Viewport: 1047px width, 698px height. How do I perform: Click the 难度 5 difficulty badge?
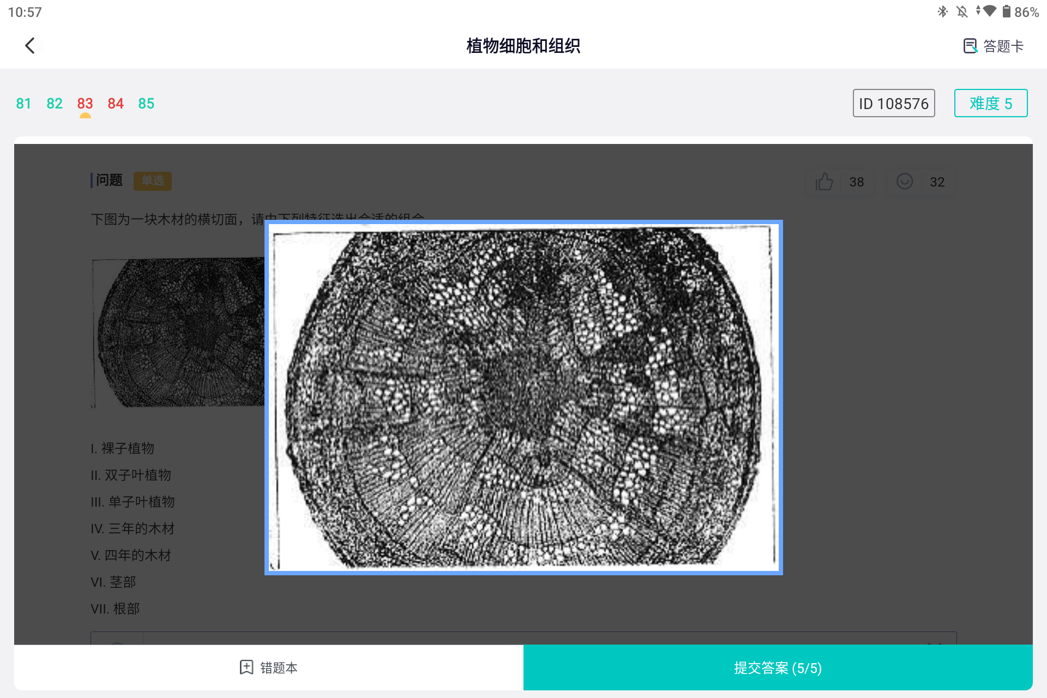pyautogui.click(x=991, y=103)
